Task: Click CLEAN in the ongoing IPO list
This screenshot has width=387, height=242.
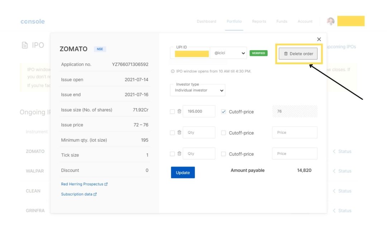Action: [x=33, y=191]
